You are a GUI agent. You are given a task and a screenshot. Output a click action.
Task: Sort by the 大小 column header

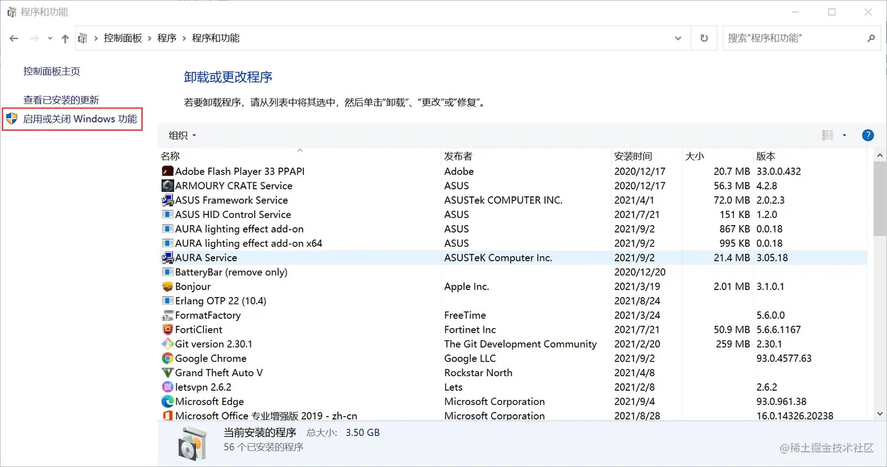coord(718,156)
